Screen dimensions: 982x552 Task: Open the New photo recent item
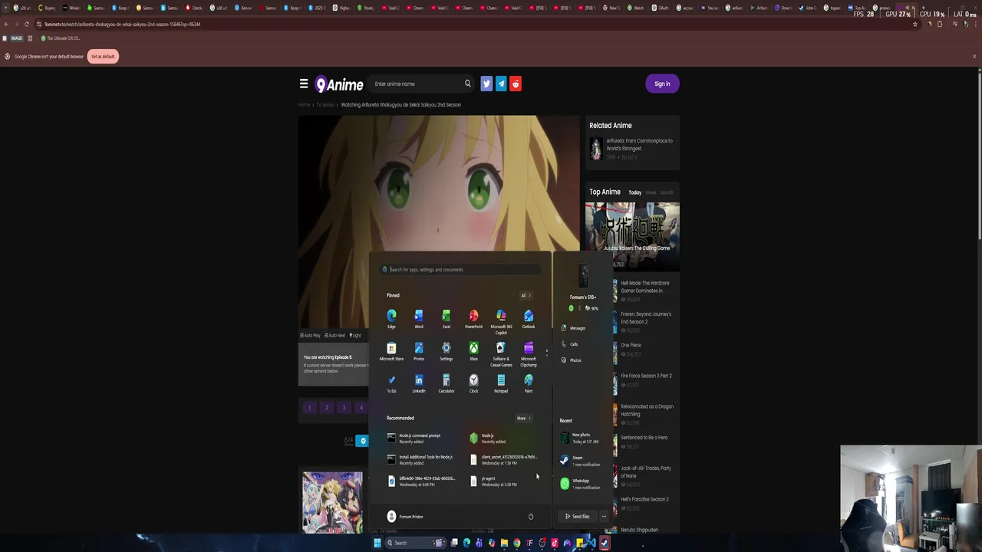580,438
